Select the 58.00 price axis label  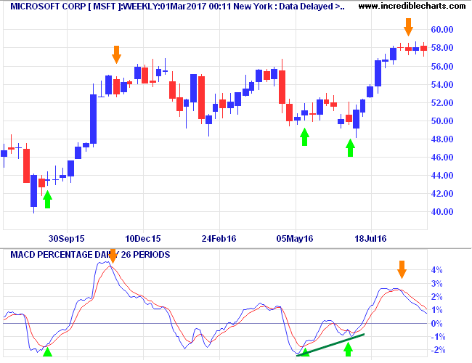[442, 48]
